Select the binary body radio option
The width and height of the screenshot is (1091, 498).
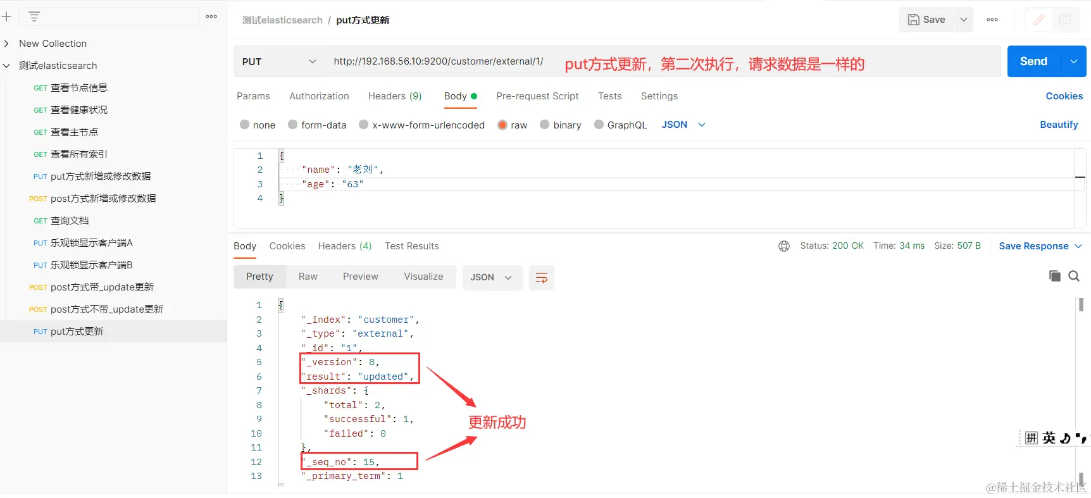click(544, 125)
